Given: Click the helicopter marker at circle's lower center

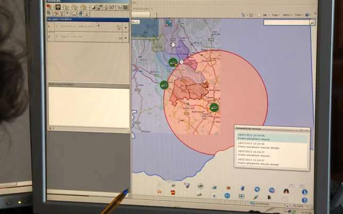Looking at the screenshot, I should tap(214, 108).
